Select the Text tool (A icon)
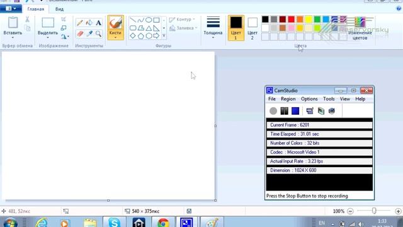Viewport: 403px width, 227px height. (98, 23)
